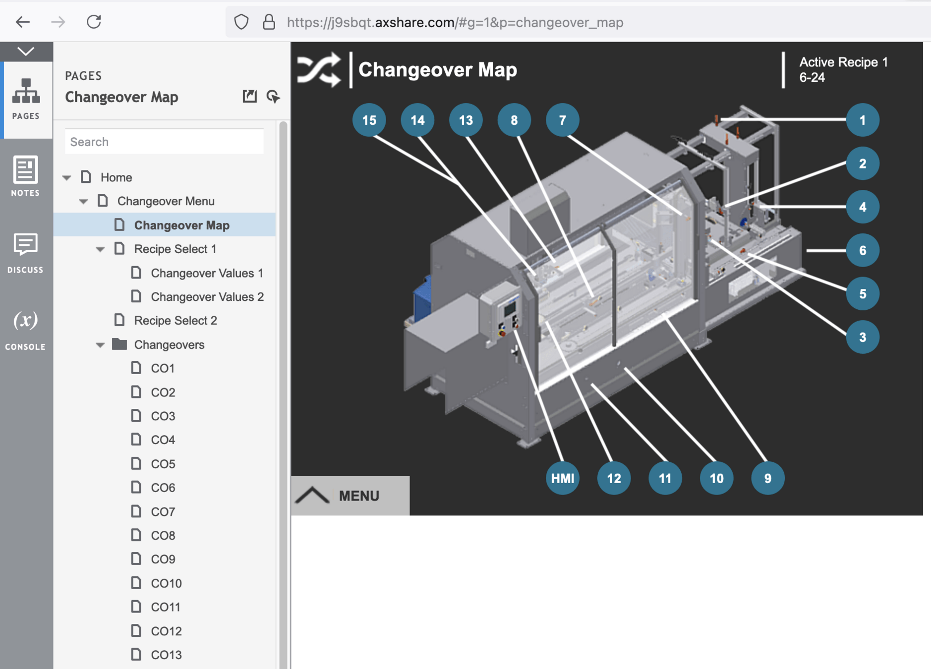Viewport: 931px width, 669px height.
Task: Click the browser reload icon
Action: 94,22
